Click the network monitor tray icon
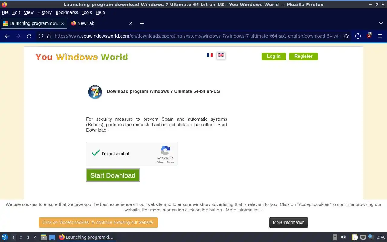The width and height of the screenshot is (387, 242). click(363, 237)
